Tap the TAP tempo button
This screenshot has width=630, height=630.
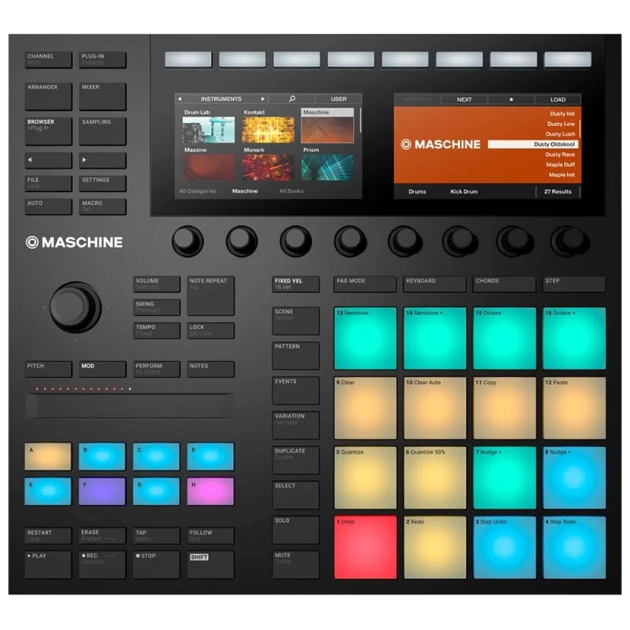pyautogui.click(x=157, y=535)
